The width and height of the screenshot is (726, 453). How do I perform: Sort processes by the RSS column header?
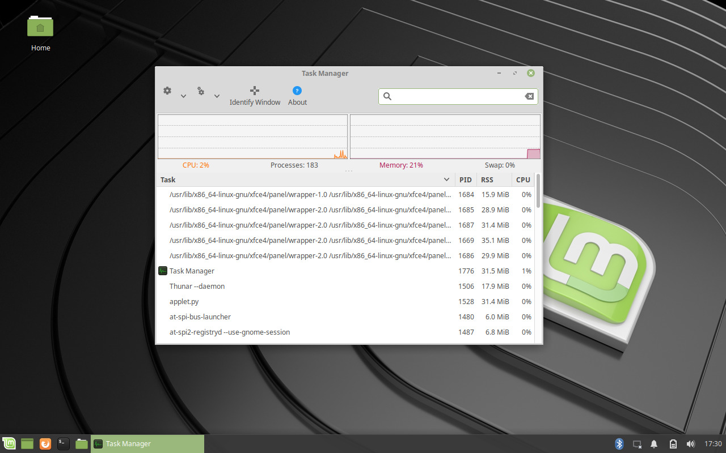coord(487,179)
